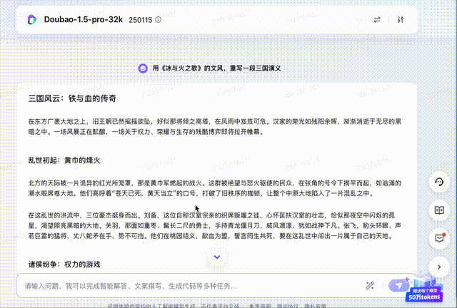
Task: Click the paragraph beginning 在东方广袤大地之上
Action: (215, 127)
